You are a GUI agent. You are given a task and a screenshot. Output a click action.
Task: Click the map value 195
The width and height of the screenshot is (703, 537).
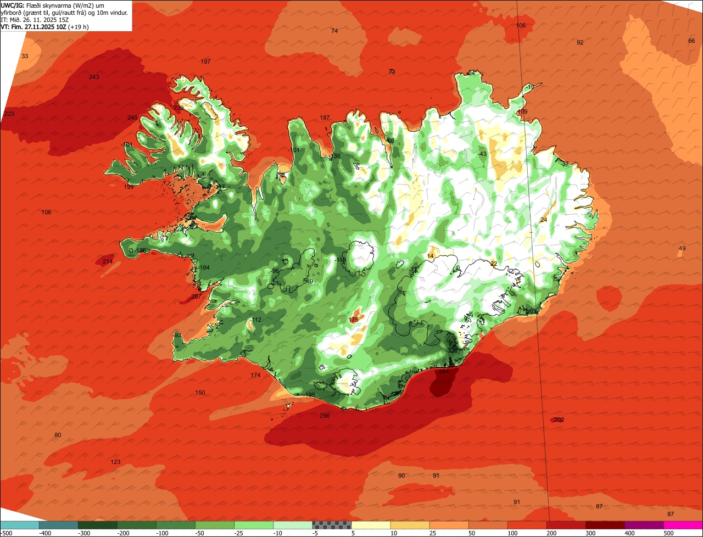(x=310, y=395)
